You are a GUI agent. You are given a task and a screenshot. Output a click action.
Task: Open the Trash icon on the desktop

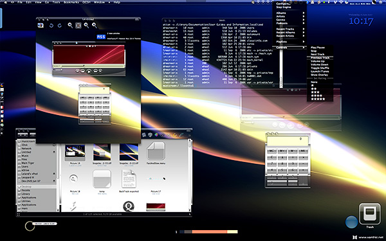tap(369, 213)
